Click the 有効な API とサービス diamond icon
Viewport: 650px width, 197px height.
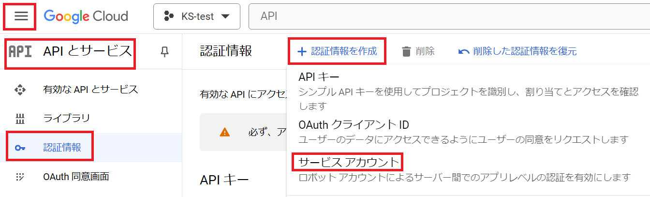(x=20, y=90)
